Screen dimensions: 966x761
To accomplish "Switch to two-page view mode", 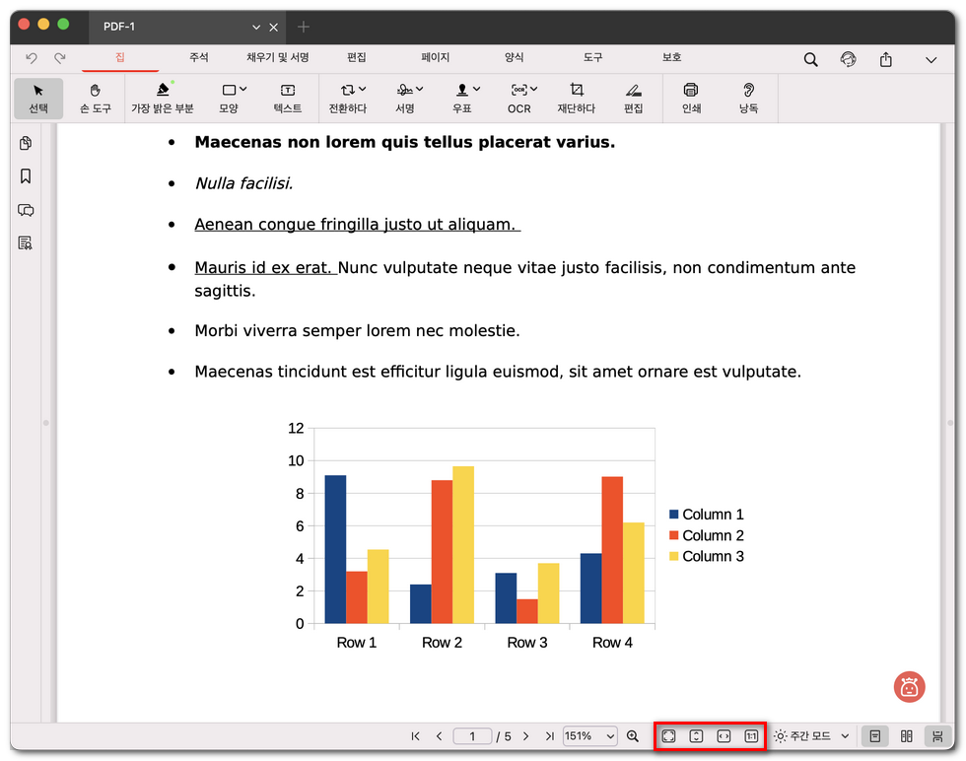I will pyautogui.click(x=906, y=736).
